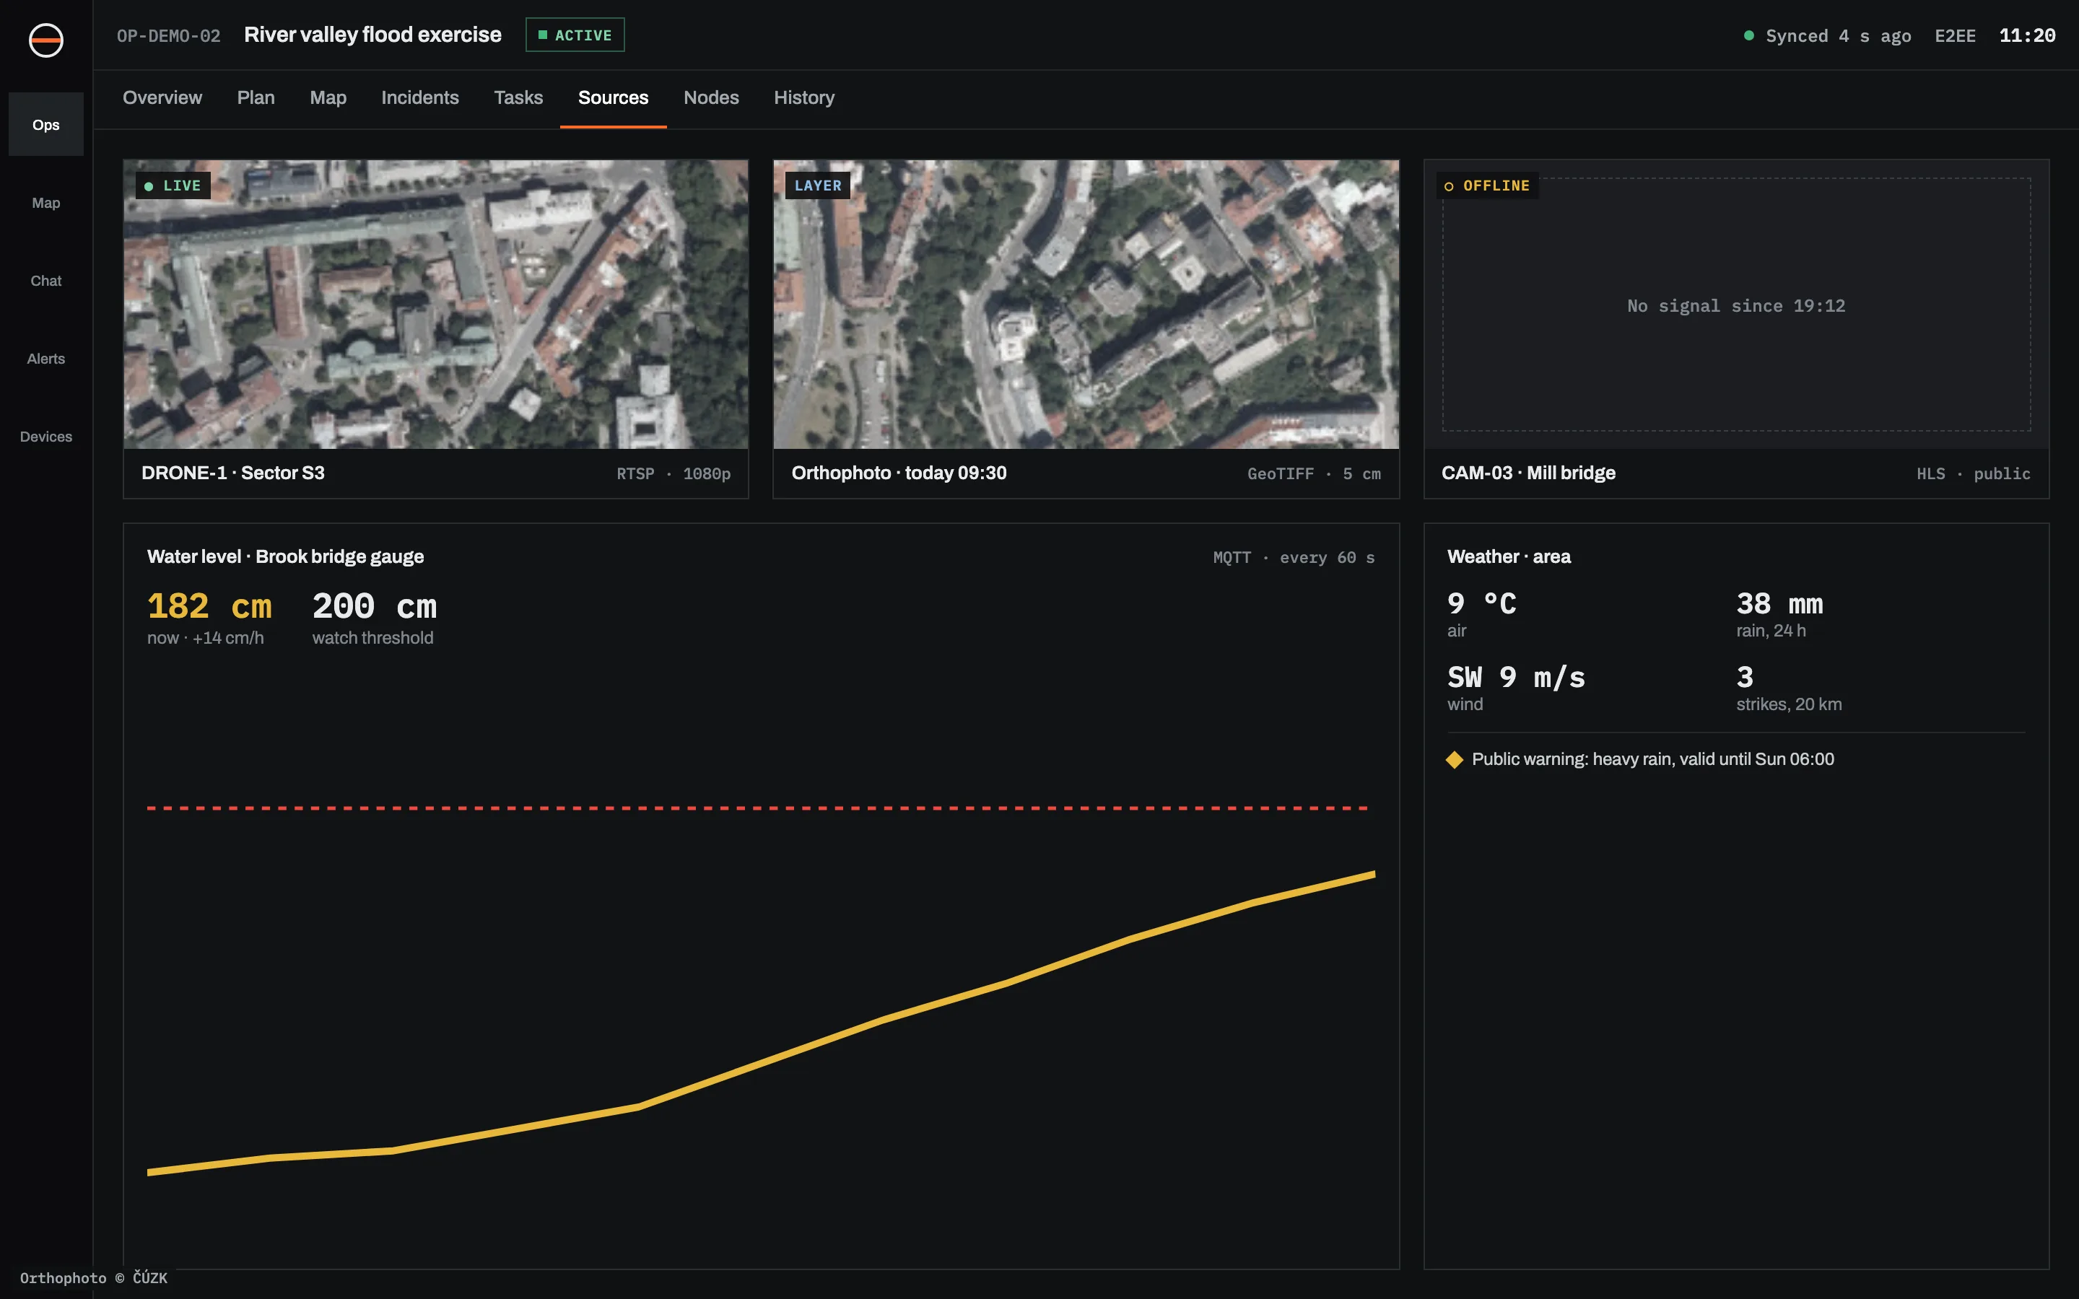Click the OP-DEMO-02 operation ID
Screen dimensions: 2079x1299
pos(168,36)
